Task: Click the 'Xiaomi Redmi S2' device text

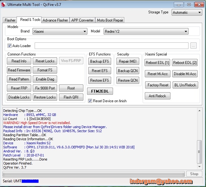Action: coord(38,143)
